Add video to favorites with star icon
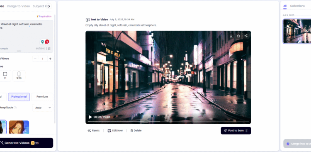Viewport: 311px width, 152px height. pyautogui.click(x=238, y=36)
